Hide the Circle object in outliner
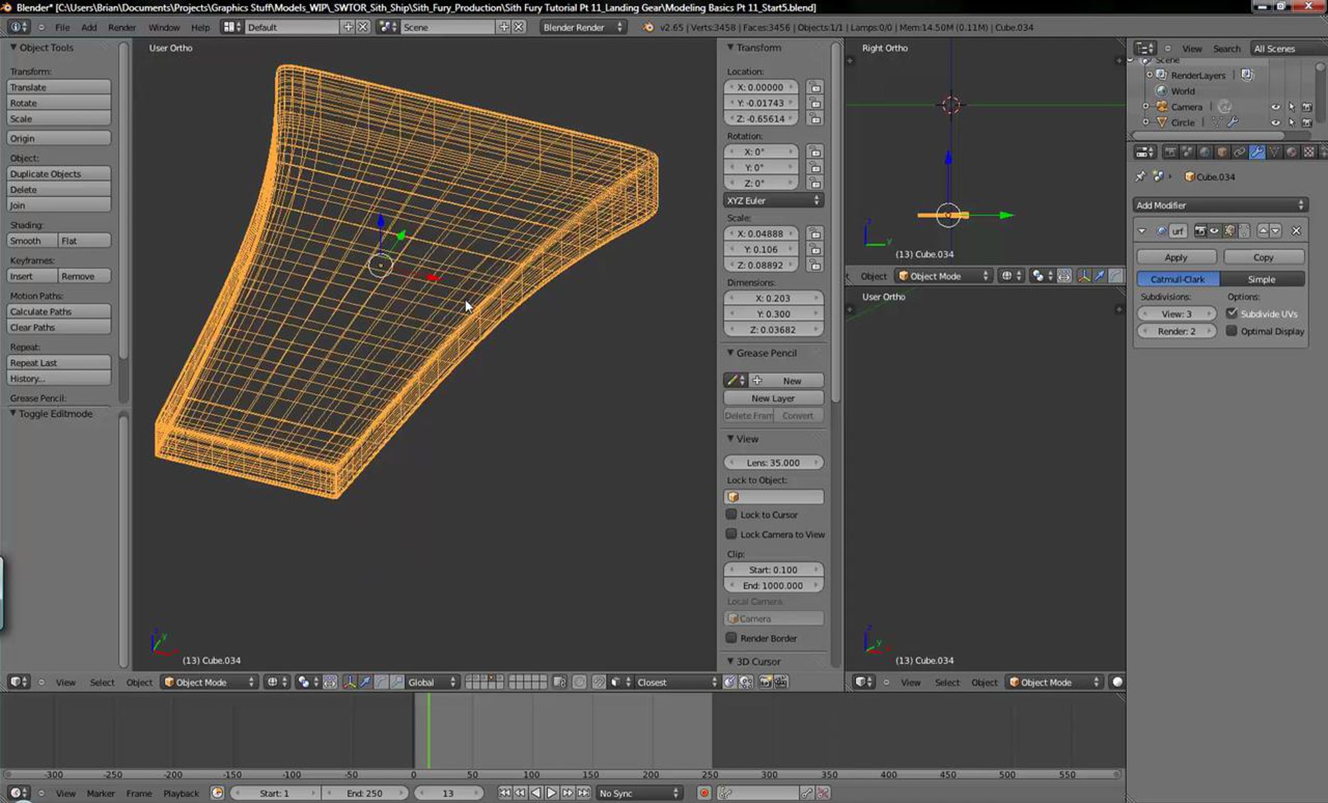This screenshot has height=803, width=1328. pos(1275,123)
